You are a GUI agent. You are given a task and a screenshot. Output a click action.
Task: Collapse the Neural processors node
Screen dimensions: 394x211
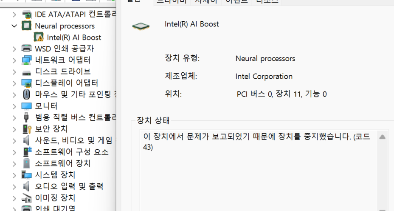[14, 26]
